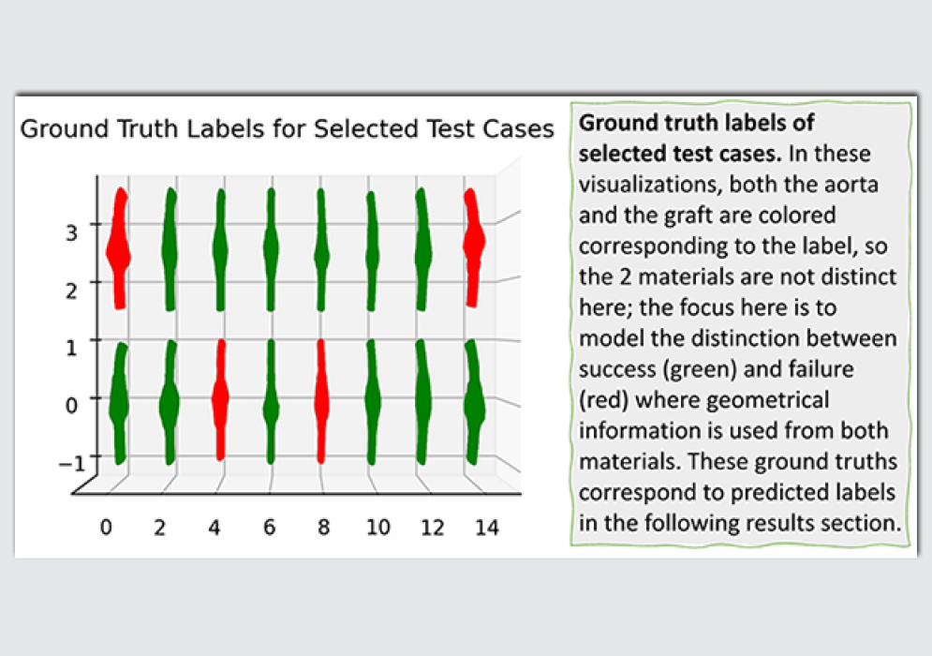Select the red aorta shape in upper row at x=0
This screenshot has width=932, height=656.
pyautogui.click(x=118, y=249)
